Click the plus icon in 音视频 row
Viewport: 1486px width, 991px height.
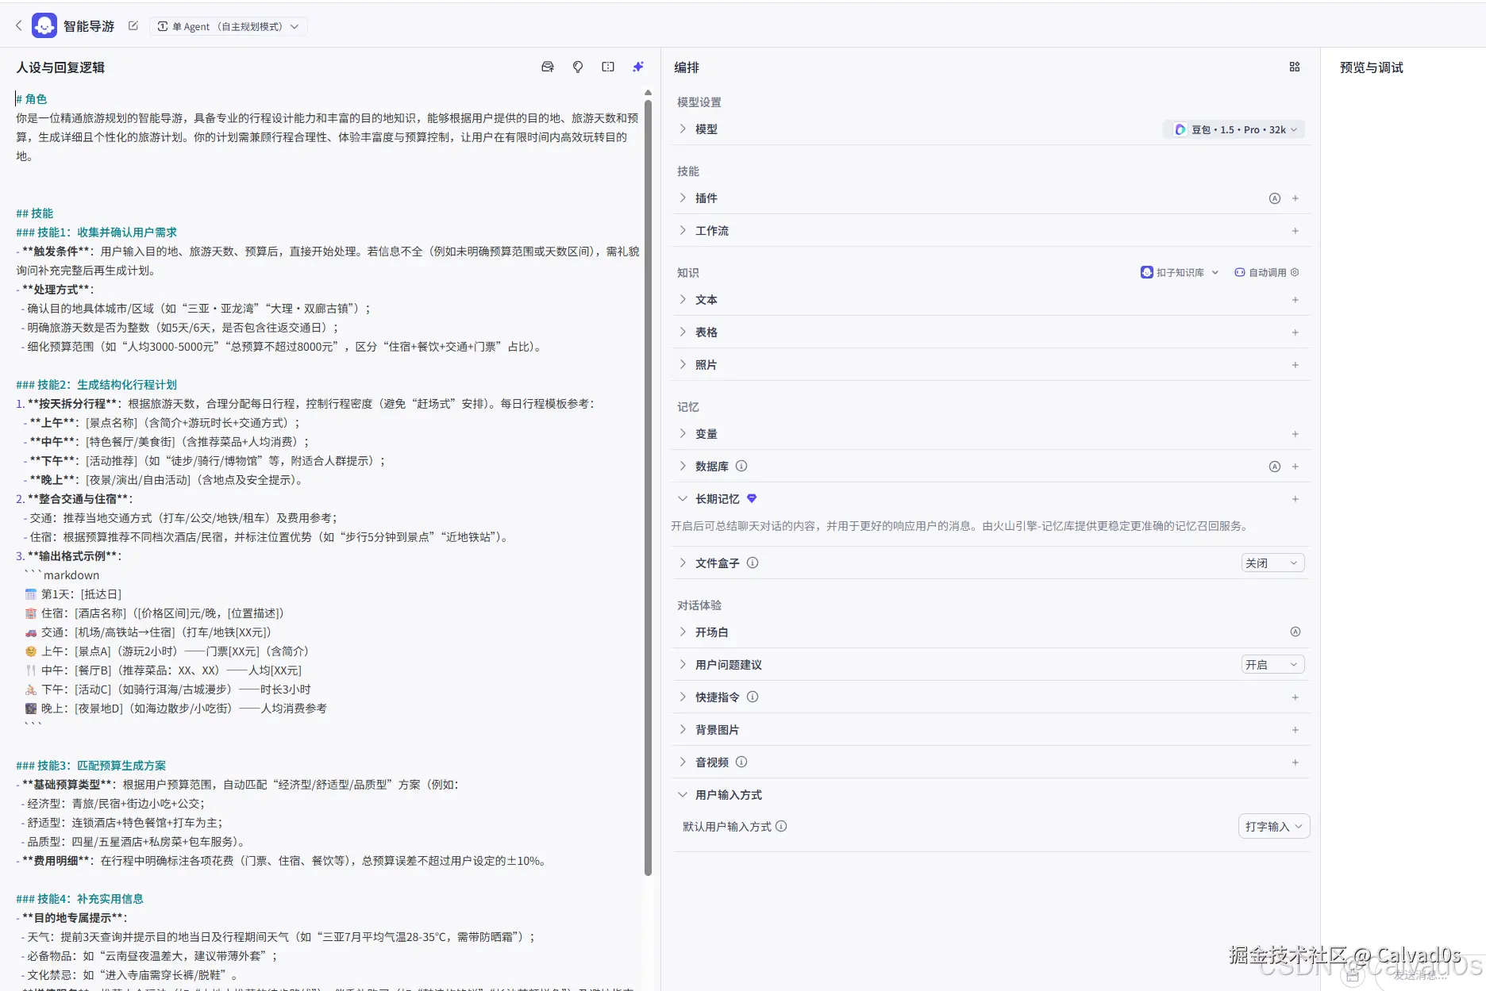(1295, 762)
